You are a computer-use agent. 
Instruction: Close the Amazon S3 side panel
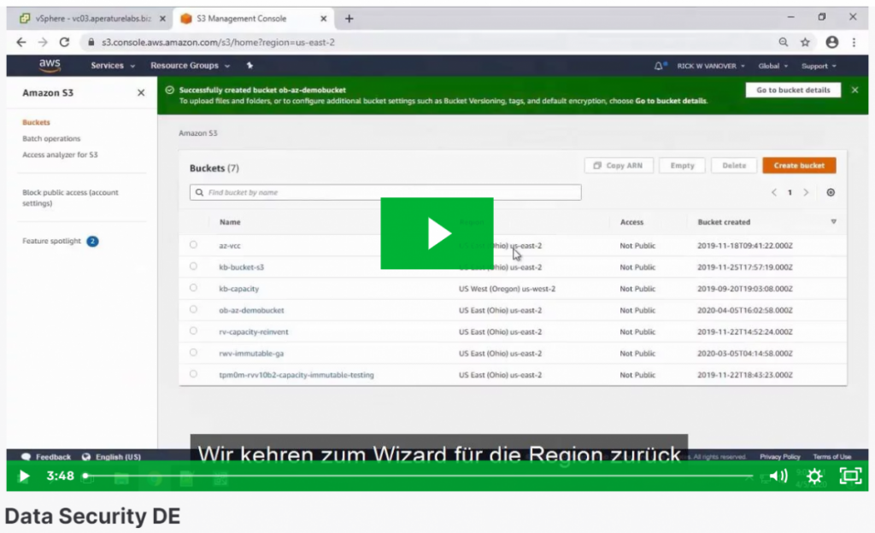(x=141, y=92)
